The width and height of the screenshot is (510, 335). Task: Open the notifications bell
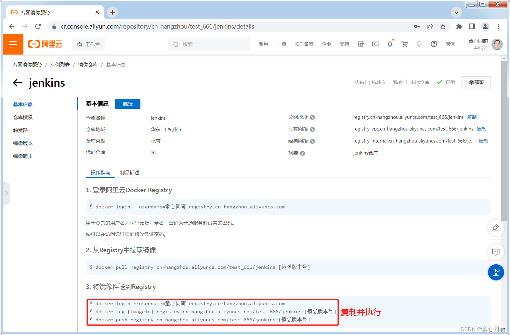click(x=390, y=44)
